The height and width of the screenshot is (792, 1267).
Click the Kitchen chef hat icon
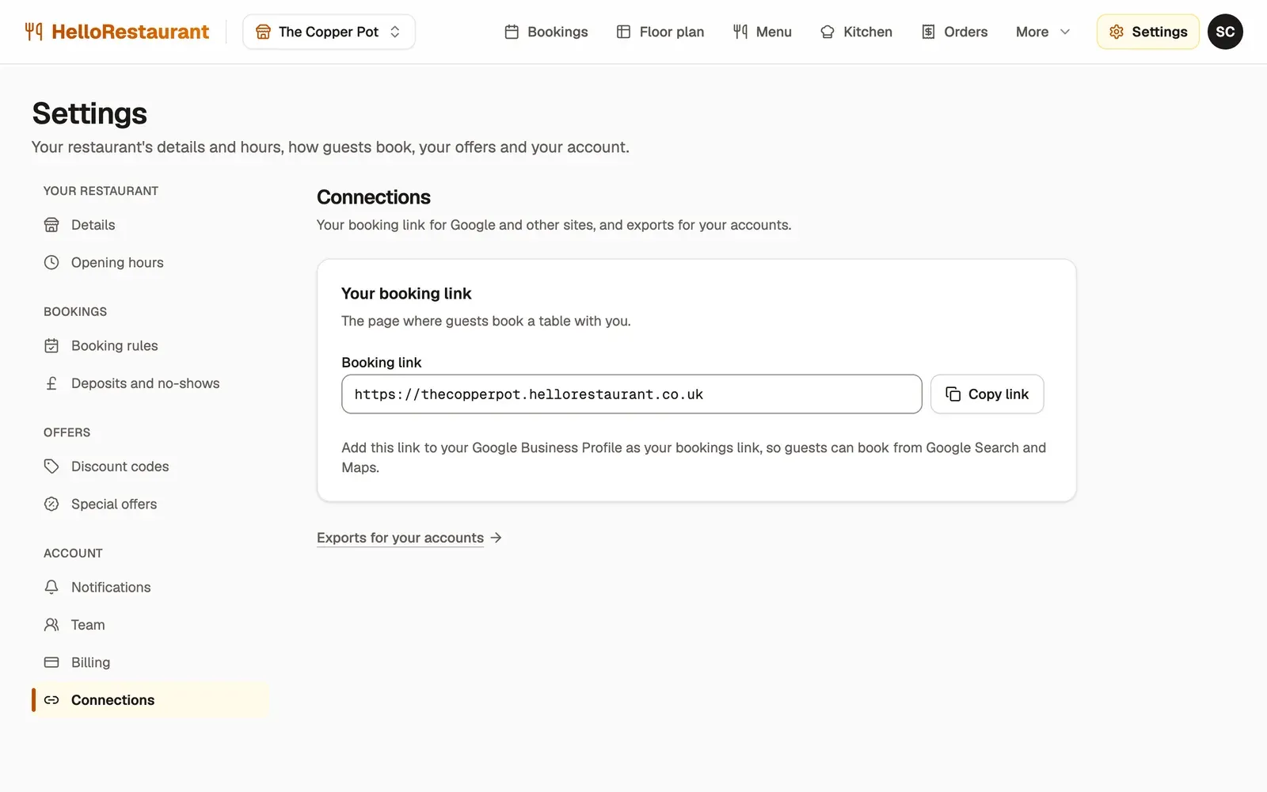coord(828,32)
